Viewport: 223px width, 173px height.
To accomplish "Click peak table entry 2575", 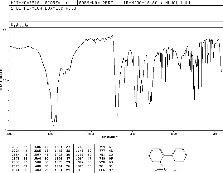I will tap(16, 166).
